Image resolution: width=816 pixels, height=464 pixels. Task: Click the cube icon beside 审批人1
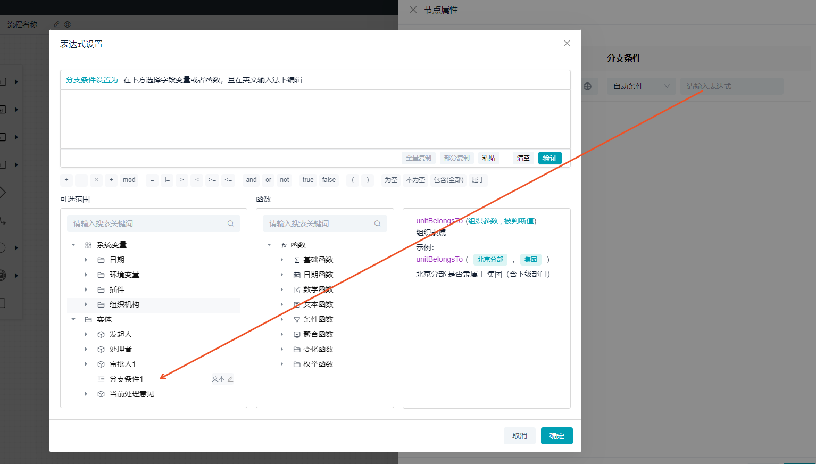(x=101, y=364)
